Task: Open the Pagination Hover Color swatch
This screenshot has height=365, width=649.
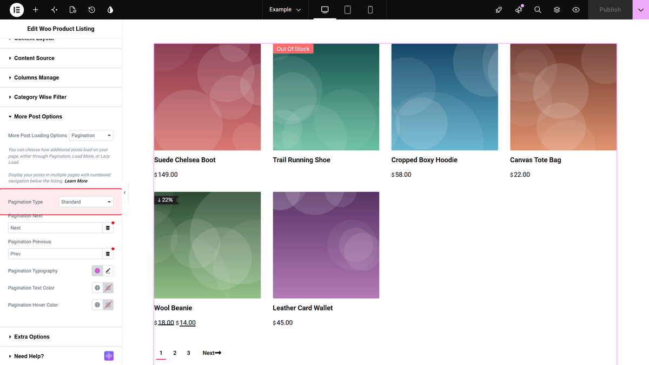Action: 108,305
